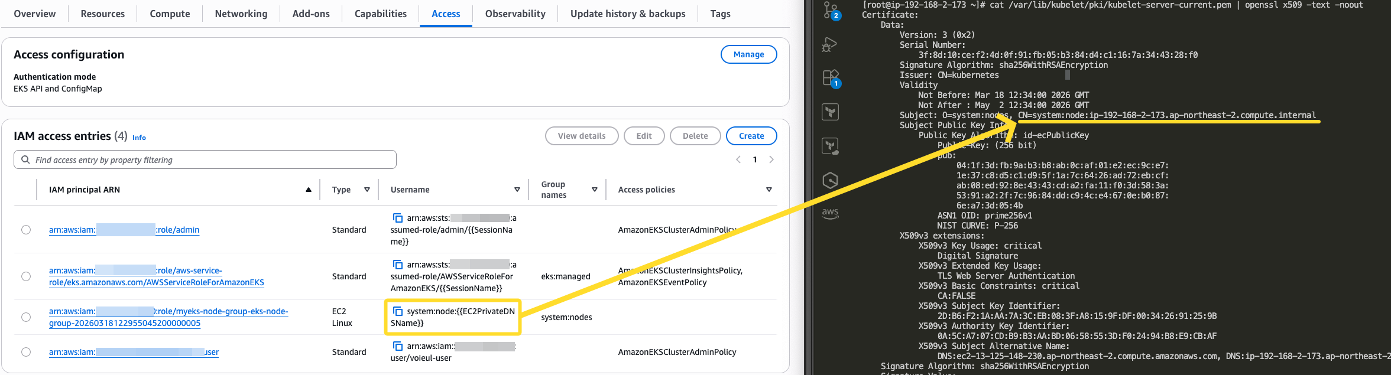Click the EKS API and ConfigMap authentication mode text
This screenshot has height=375, width=1391.
[x=58, y=89]
